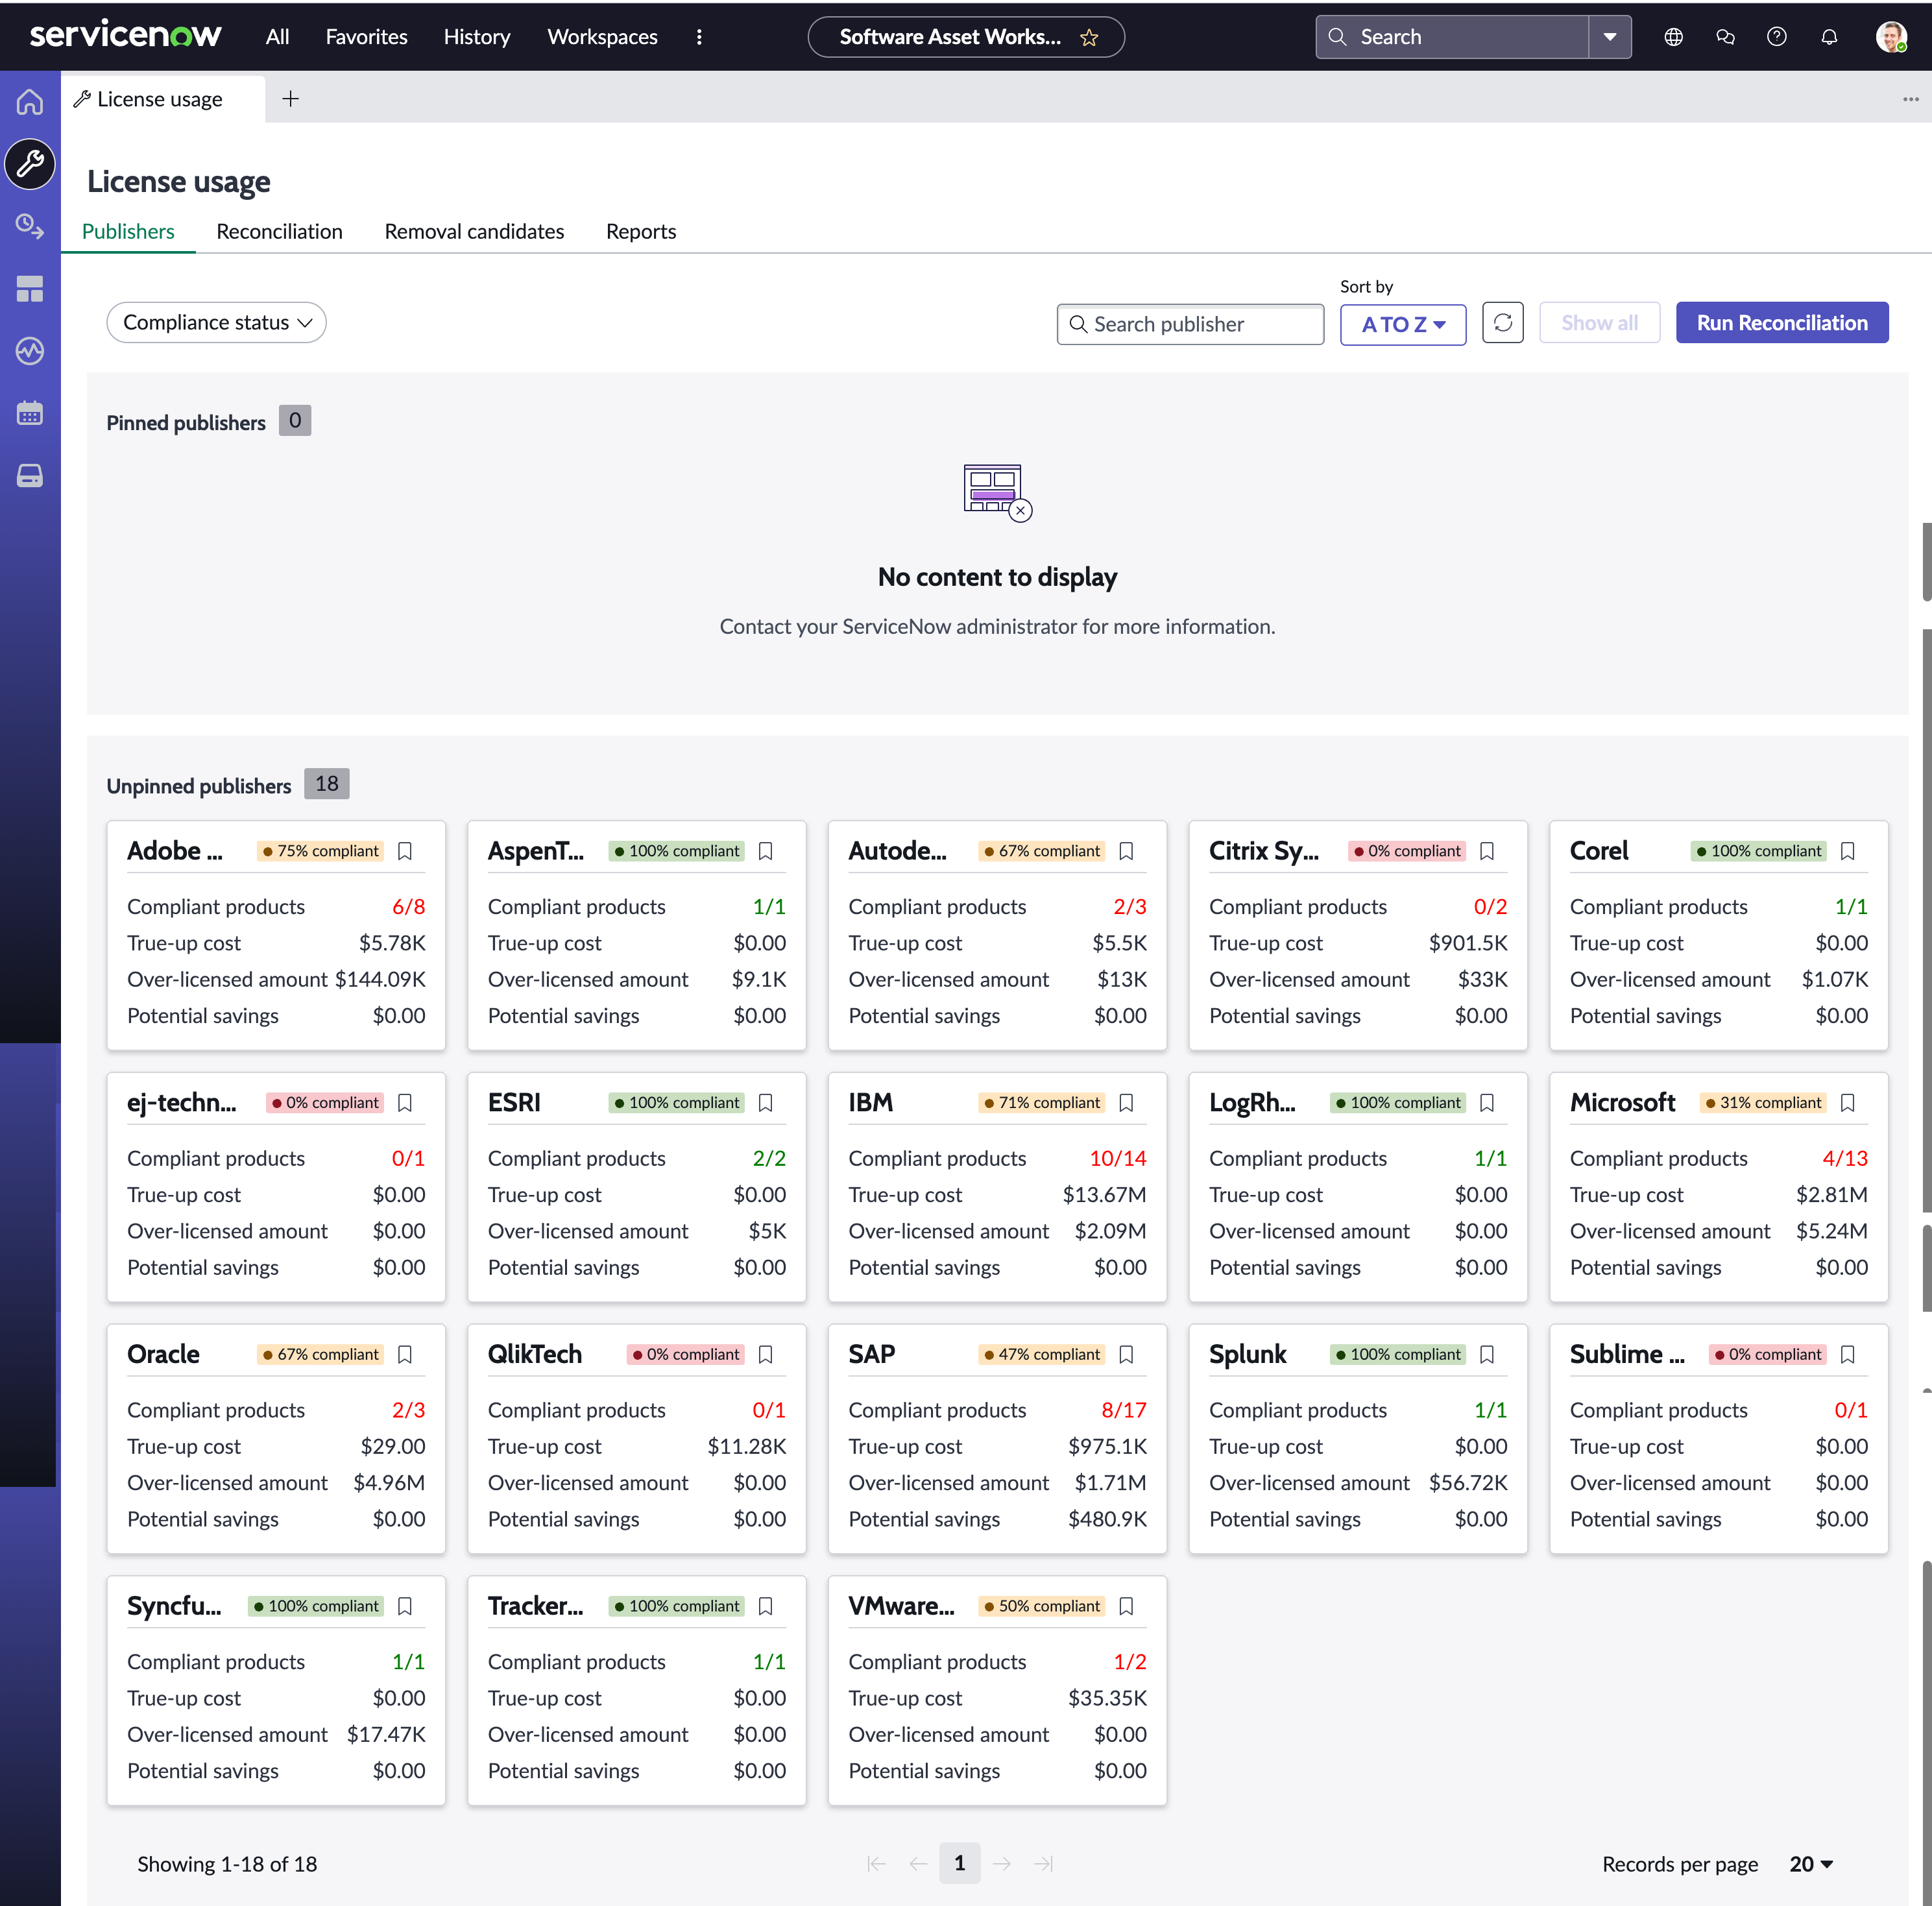The image size is (1932, 1906).
Task: Click page number 1 in pagination
Action: 959,1863
